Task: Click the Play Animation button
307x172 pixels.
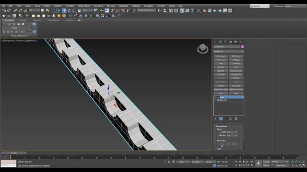Action: pyautogui.click(x=244, y=161)
